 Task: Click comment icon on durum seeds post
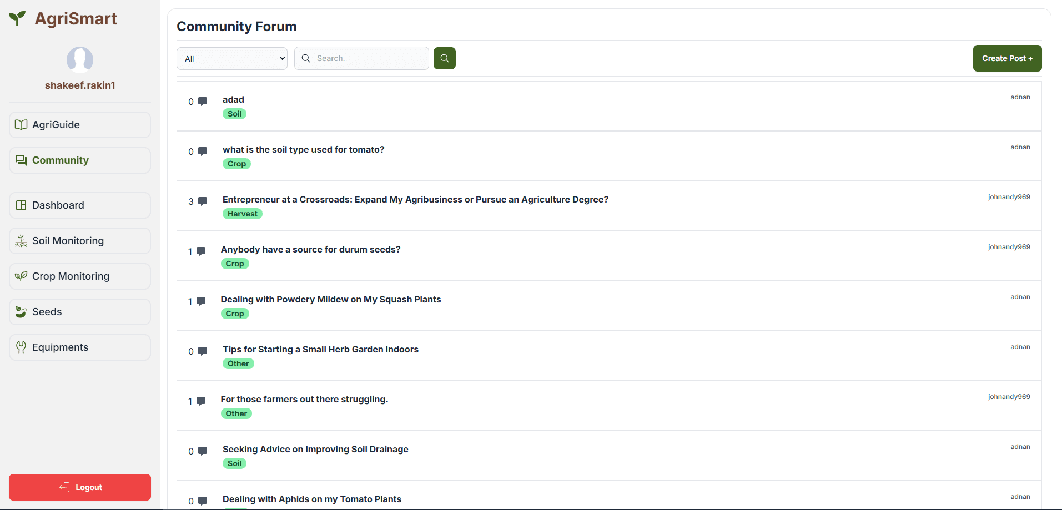click(201, 251)
